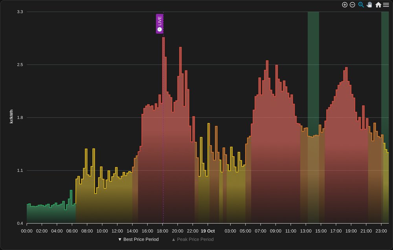Click the zoom in plus icon
The height and width of the screenshot is (250, 393).
point(345,5)
